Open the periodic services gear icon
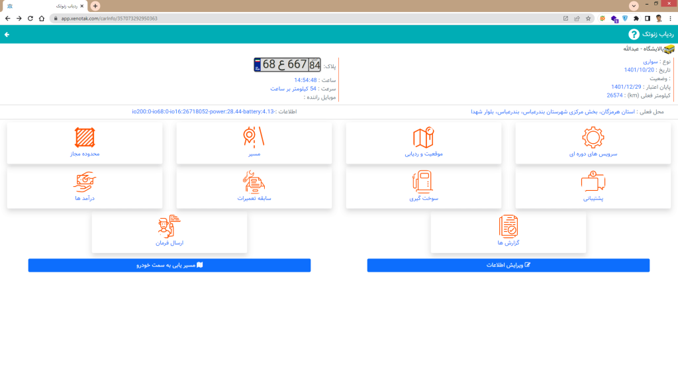 click(593, 137)
